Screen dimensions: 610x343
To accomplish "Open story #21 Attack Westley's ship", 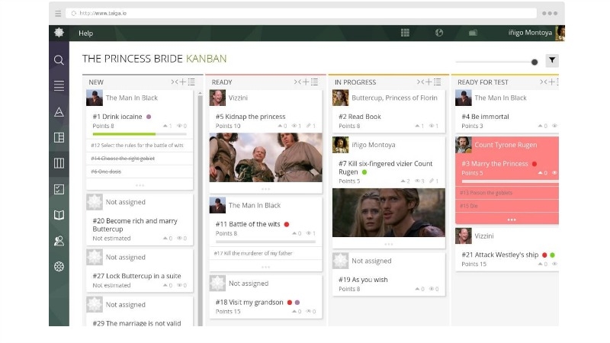I will (x=499, y=254).
